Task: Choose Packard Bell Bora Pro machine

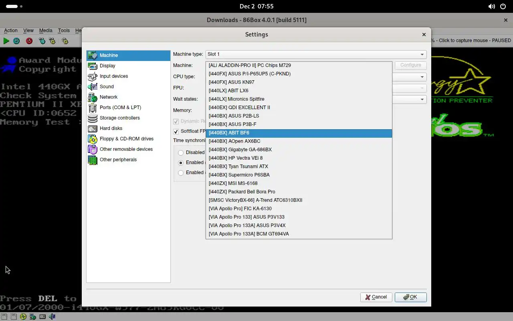Action: click(299, 192)
